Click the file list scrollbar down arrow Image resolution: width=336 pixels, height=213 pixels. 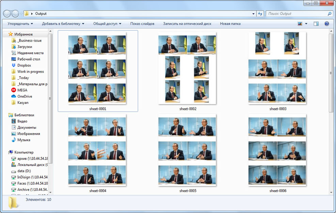[x=331, y=193]
